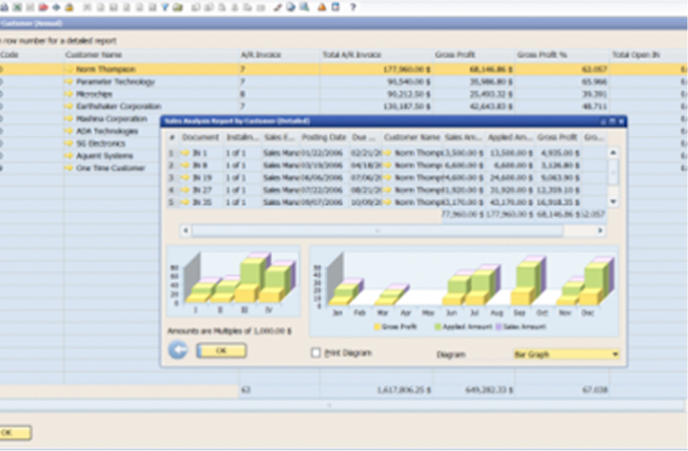Click the Excel export icon in toolbar
The width and height of the screenshot is (688, 451).
tap(17, 7)
